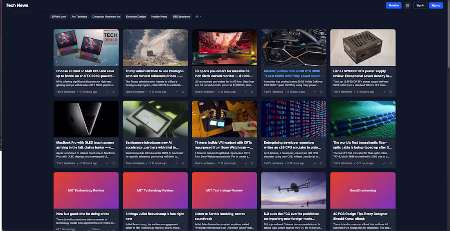Star the transatlantic fiber-optic cable article
This screenshot has width=450, height=231.
pos(391,163)
